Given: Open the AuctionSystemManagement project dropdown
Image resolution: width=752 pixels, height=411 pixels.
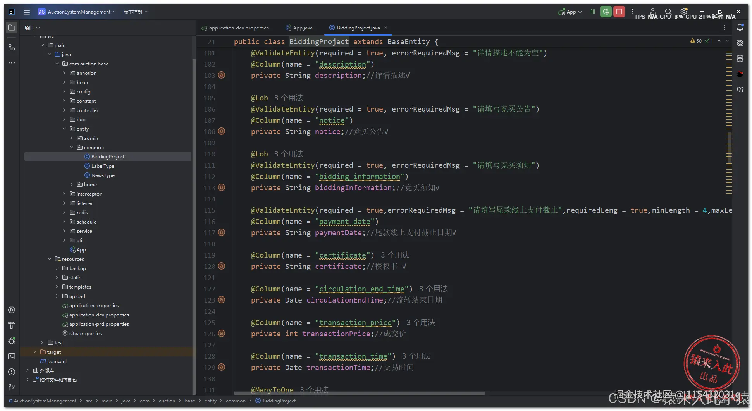Looking at the screenshot, I should (77, 12).
